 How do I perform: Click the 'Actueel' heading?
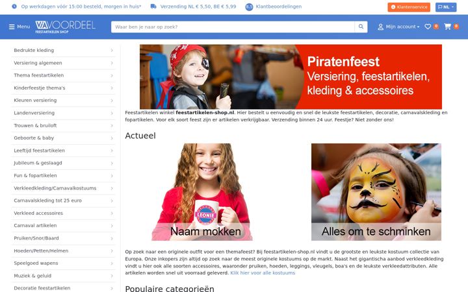[x=140, y=136]
